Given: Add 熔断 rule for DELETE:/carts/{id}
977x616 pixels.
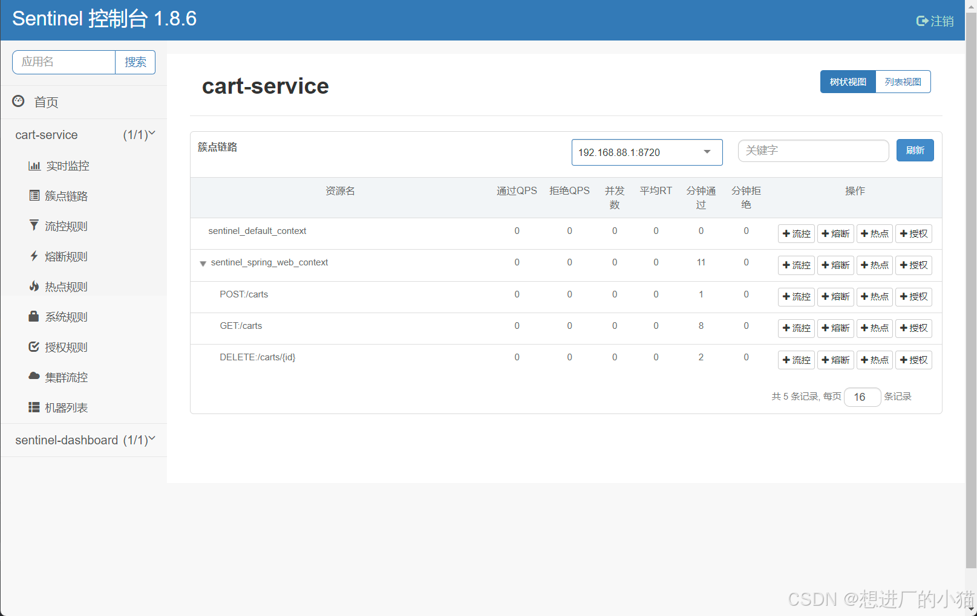Looking at the screenshot, I should click(835, 360).
